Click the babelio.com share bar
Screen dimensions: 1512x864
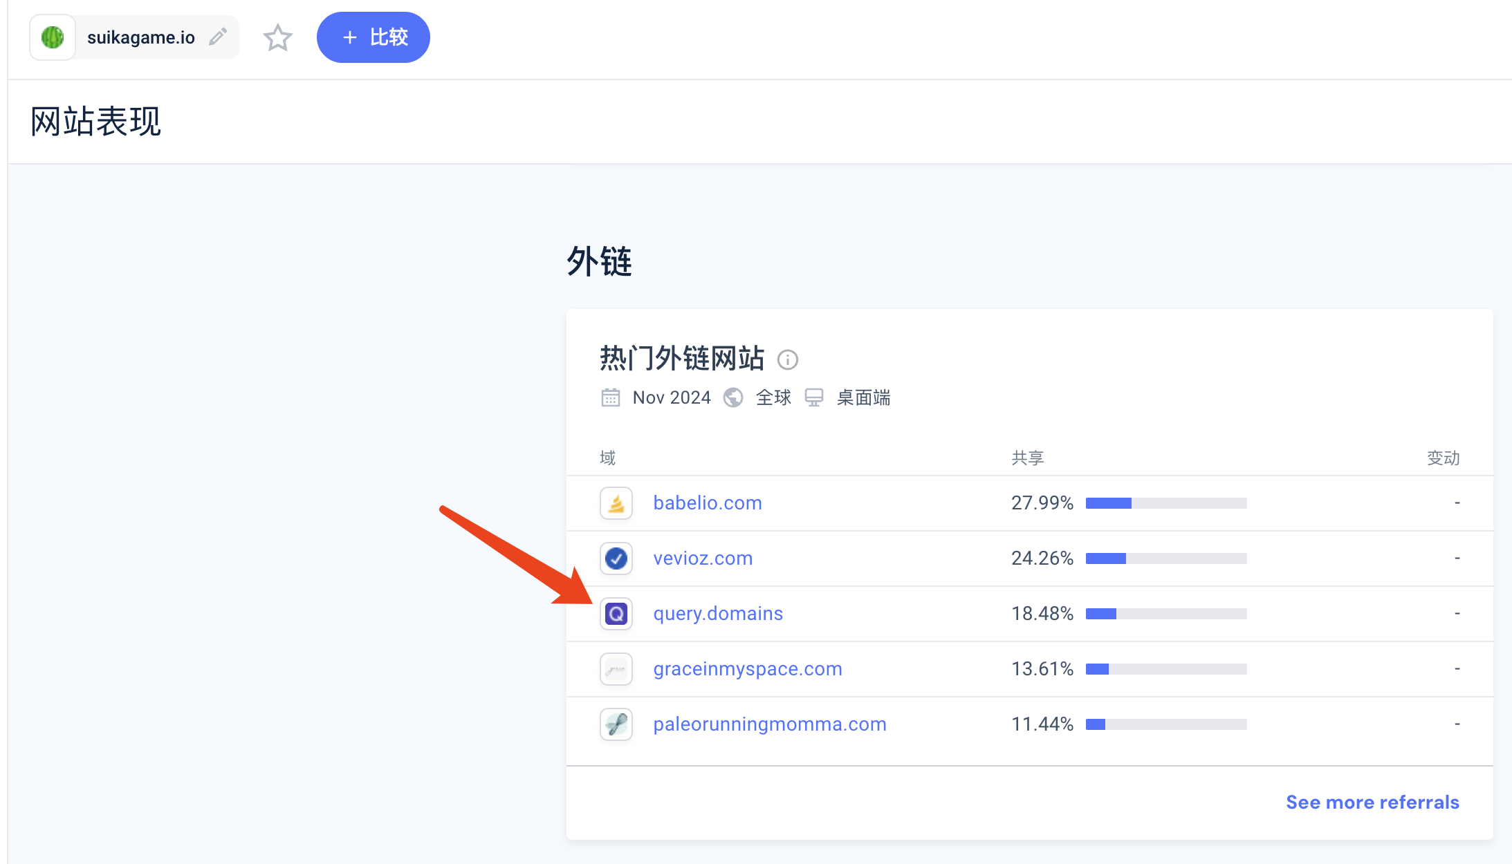click(x=1166, y=503)
